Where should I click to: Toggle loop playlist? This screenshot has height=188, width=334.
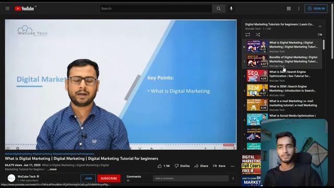(x=248, y=34)
